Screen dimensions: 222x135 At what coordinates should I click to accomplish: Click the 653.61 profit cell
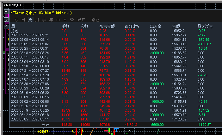pos(104,119)
